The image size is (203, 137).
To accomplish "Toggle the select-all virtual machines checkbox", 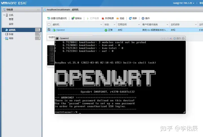I will coord(49,25).
